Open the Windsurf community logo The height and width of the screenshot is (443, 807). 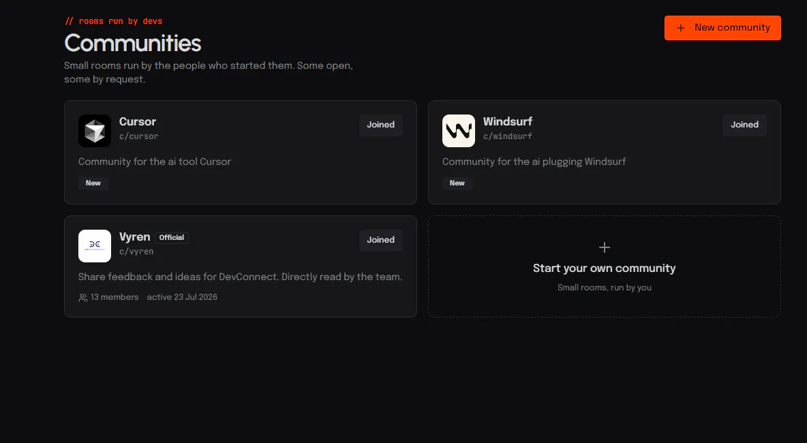pos(459,131)
